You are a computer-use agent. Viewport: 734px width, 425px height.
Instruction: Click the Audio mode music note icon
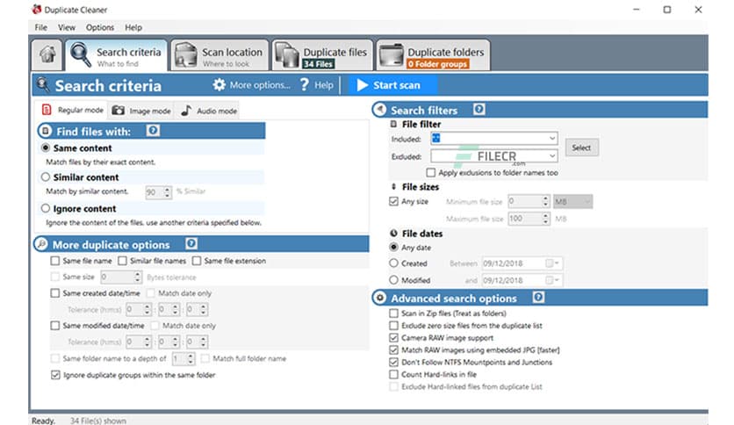(186, 111)
